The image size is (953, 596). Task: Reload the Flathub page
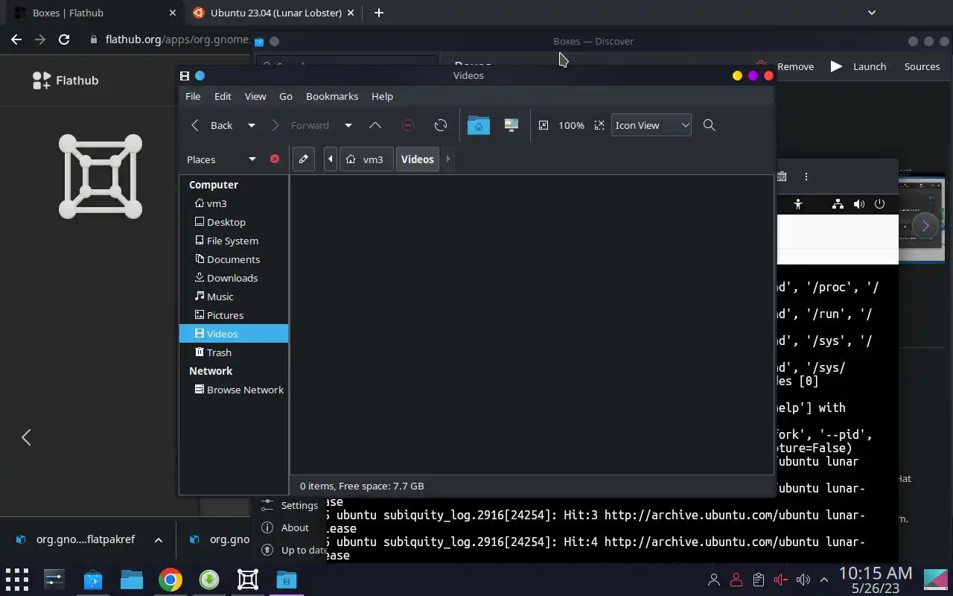pyautogui.click(x=64, y=39)
